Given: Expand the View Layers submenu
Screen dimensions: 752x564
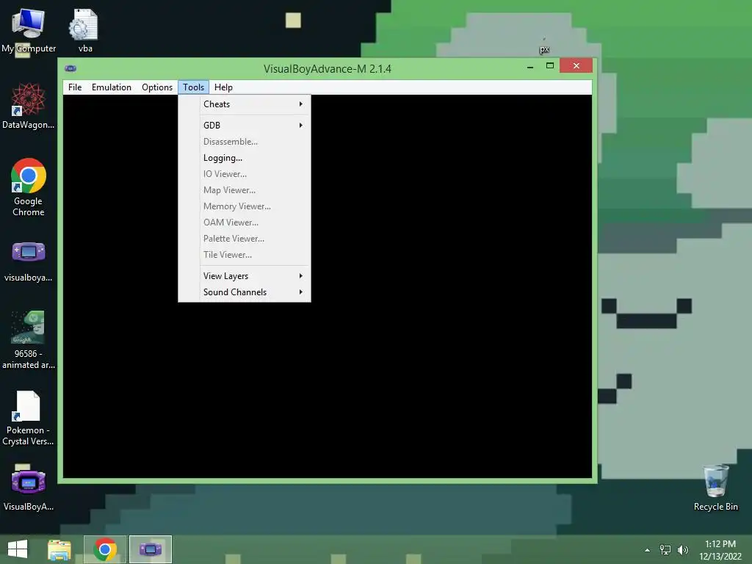Looking at the screenshot, I should click(x=245, y=276).
